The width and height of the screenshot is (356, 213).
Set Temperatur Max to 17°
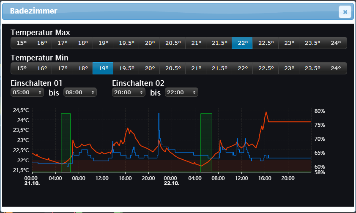62,43
